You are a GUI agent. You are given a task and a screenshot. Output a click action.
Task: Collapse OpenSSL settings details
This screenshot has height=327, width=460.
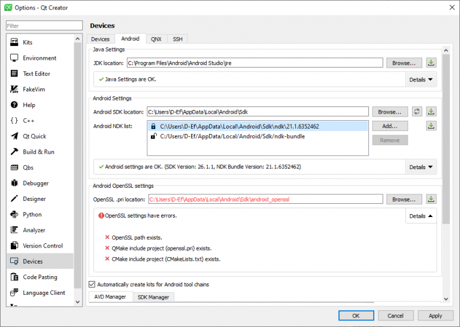coord(421,216)
